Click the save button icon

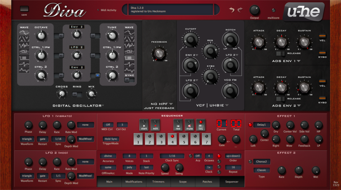pos(24,9)
